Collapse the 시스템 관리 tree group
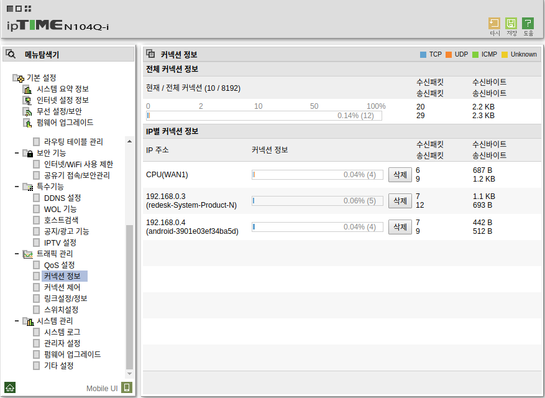This screenshot has width=545, height=398. 17,321
